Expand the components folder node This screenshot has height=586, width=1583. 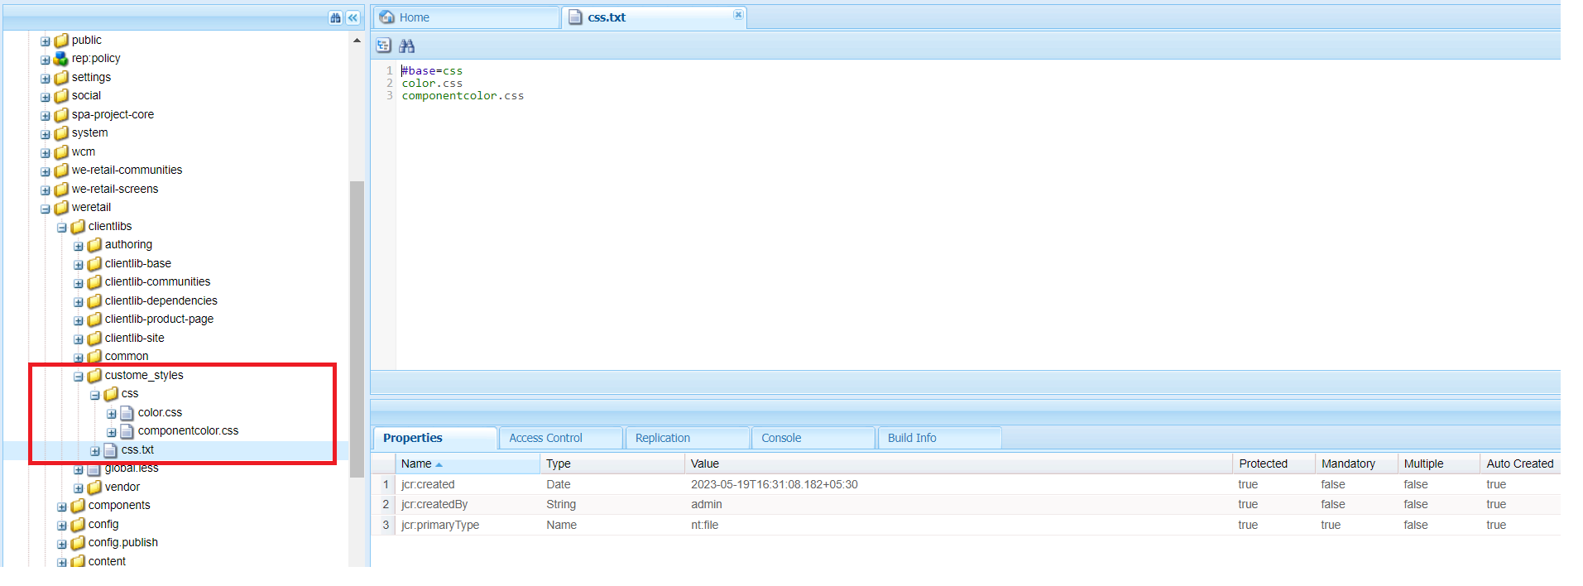[x=62, y=507]
